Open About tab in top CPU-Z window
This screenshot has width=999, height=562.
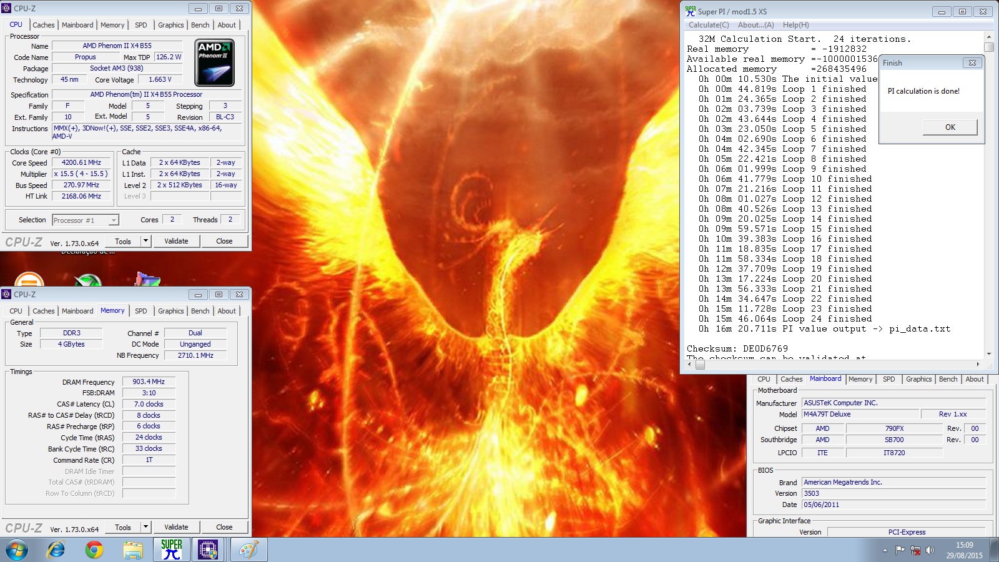point(227,25)
